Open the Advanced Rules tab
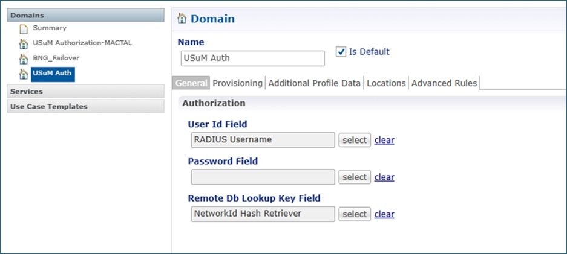Image resolution: width=567 pixels, height=254 pixels. tap(444, 83)
